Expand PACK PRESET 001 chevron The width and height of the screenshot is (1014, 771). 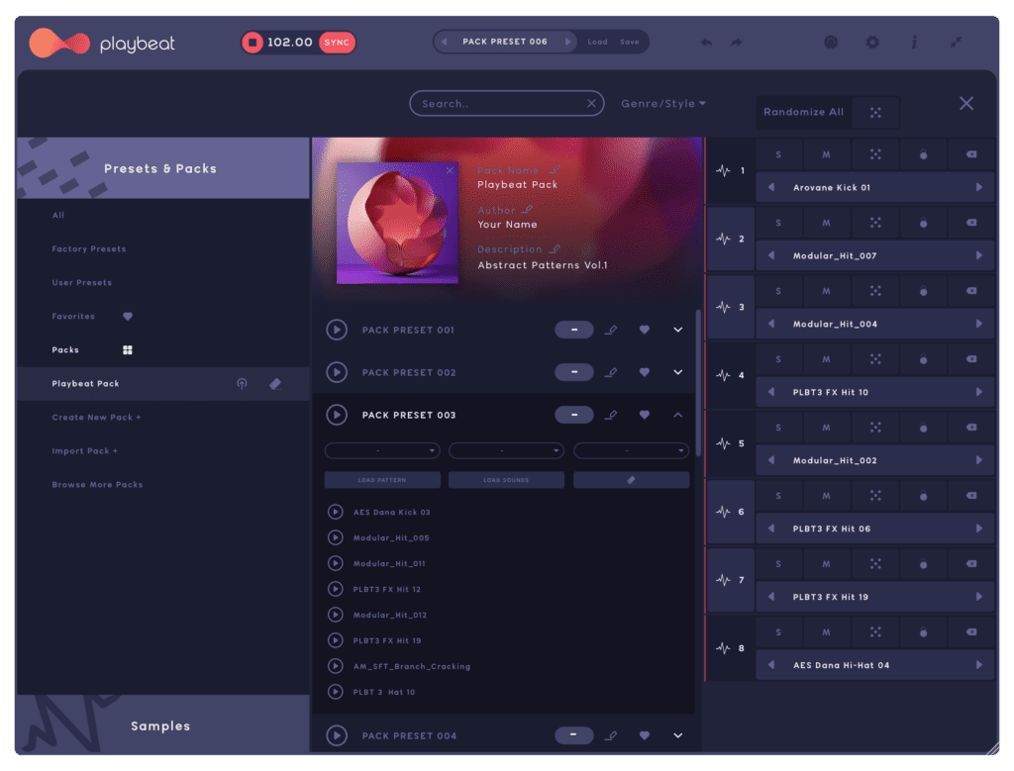pyautogui.click(x=677, y=330)
